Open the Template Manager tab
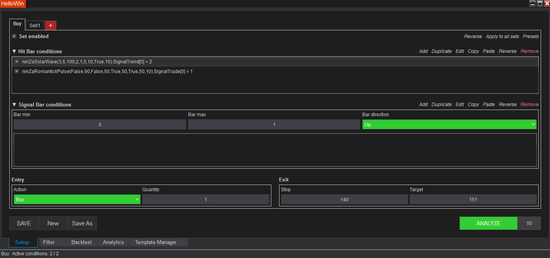Image resolution: width=550 pixels, height=258 pixels. (155, 242)
